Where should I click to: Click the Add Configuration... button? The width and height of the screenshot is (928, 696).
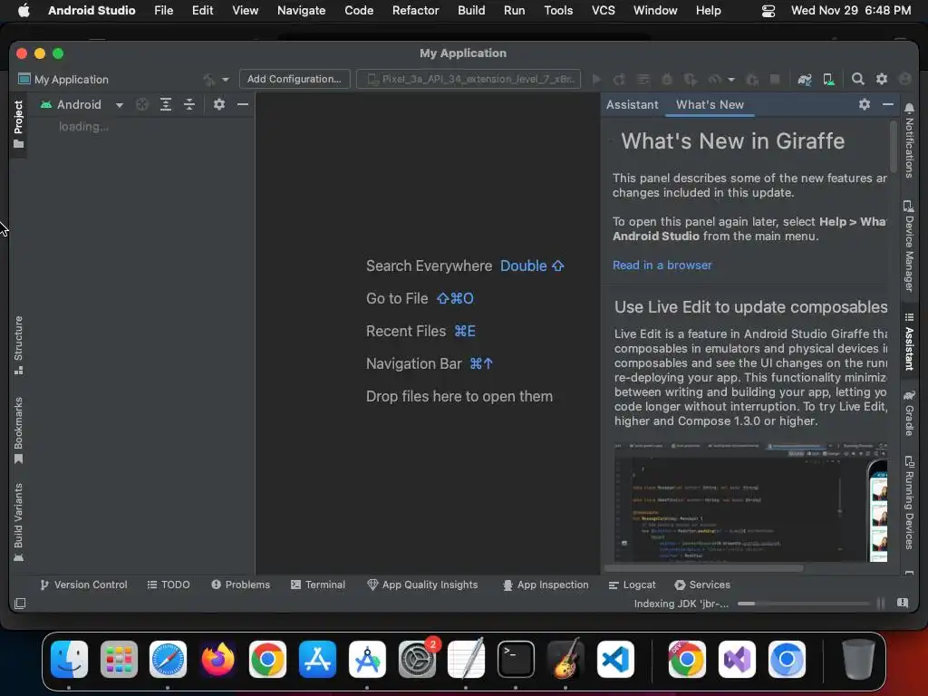tap(295, 79)
